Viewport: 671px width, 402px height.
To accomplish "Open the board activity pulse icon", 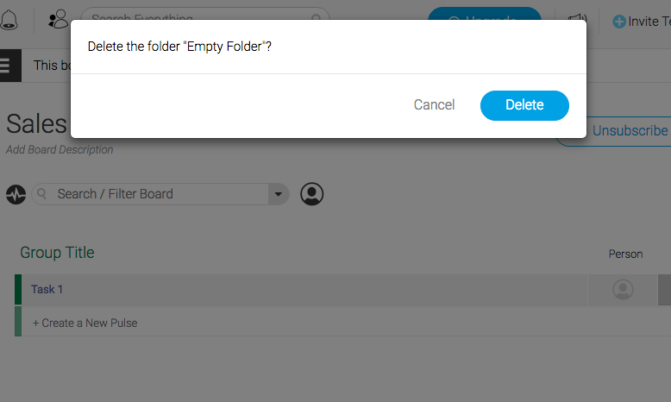I will [16, 194].
